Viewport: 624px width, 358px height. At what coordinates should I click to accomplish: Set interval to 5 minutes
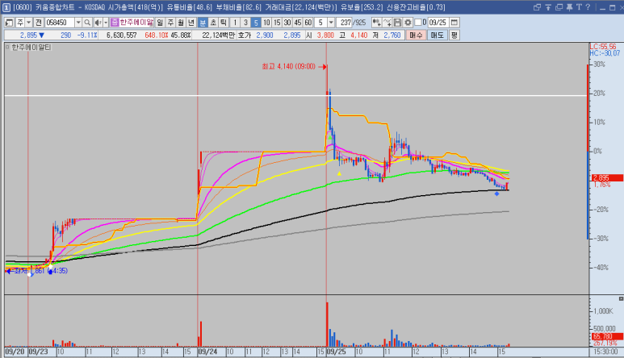256,23
